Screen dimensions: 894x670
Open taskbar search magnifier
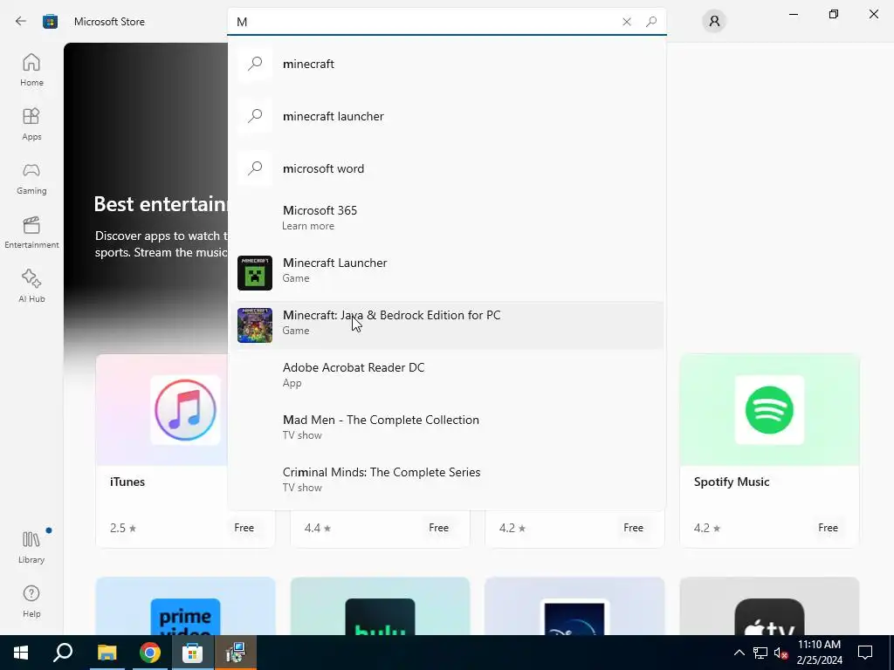click(x=63, y=653)
